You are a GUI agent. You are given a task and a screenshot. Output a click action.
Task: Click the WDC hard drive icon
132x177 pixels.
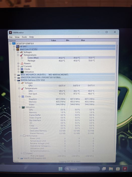click(19, 75)
